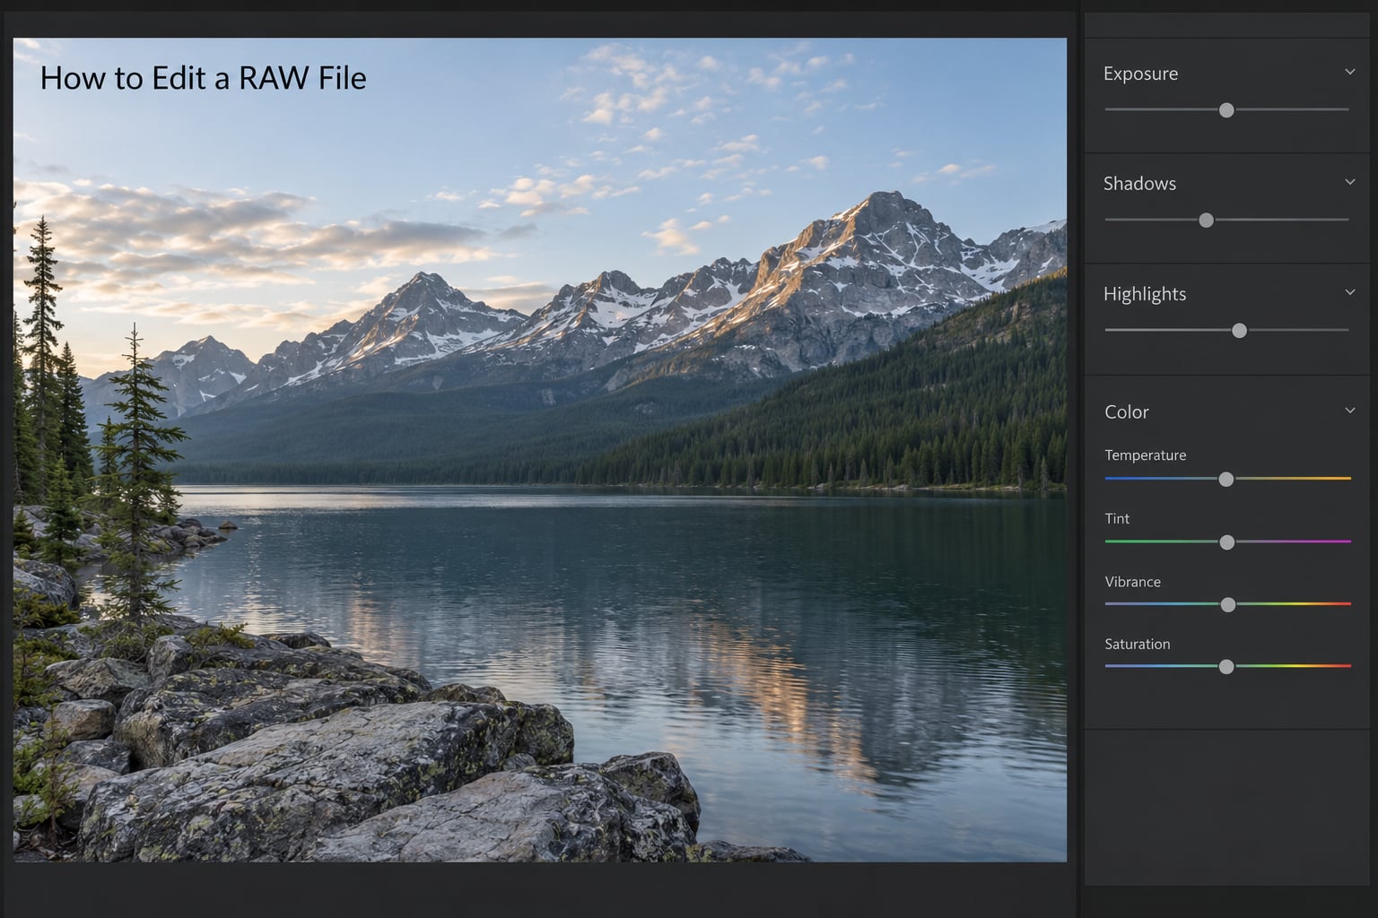Click the Highlights panel title

[x=1145, y=294]
